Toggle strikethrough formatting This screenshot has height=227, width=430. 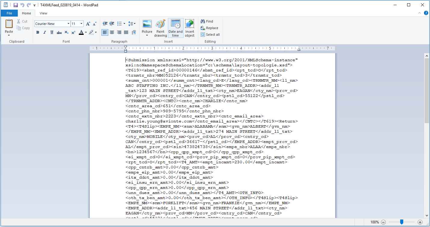coord(59,32)
